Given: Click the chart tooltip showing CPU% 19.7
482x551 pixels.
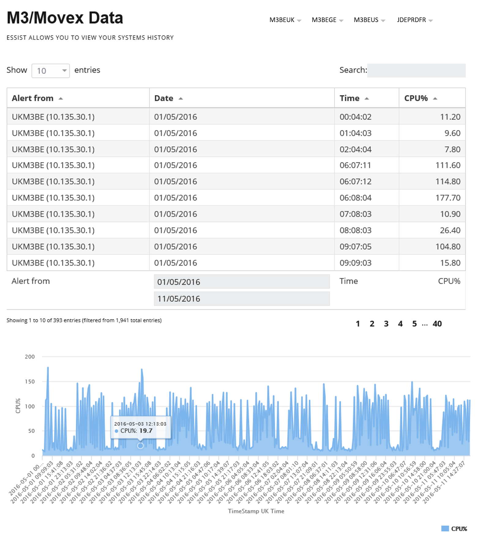Looking at the screenshot, I should click(140, 427).
